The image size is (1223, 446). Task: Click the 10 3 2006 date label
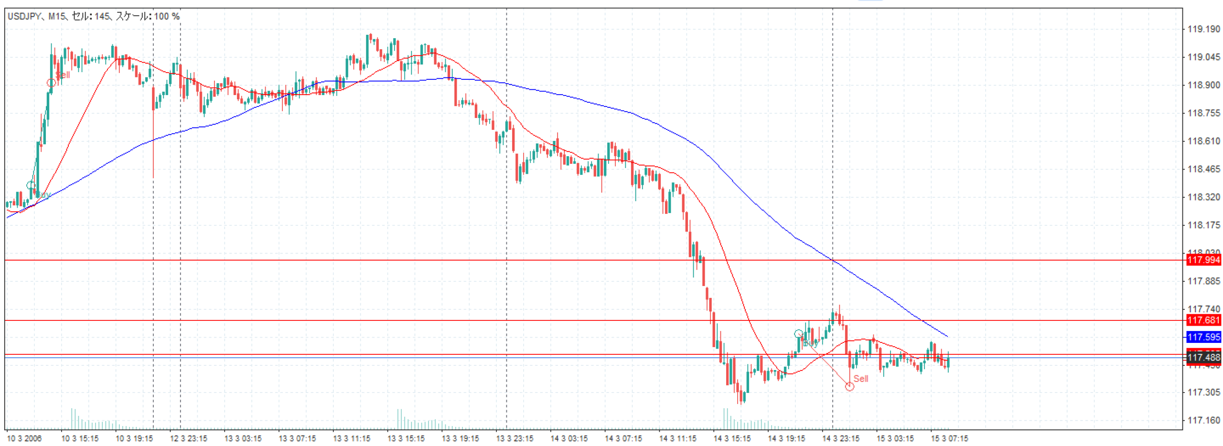[24, 438]
